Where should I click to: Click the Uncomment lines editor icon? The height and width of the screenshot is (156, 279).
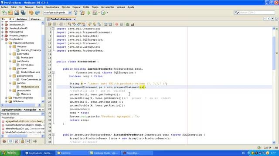(x=133, y=24)
